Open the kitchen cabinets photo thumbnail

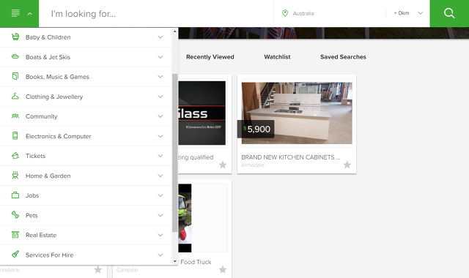click(297, 113)
